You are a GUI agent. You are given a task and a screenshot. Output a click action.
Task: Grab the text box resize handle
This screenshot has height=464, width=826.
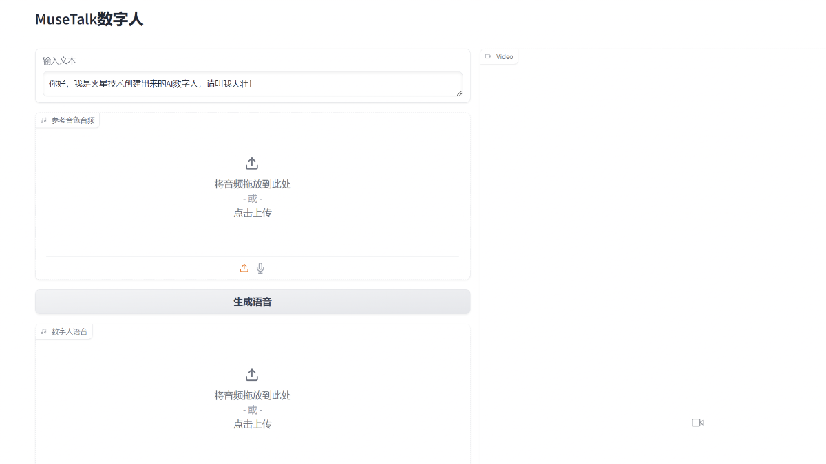coord(459,93)
